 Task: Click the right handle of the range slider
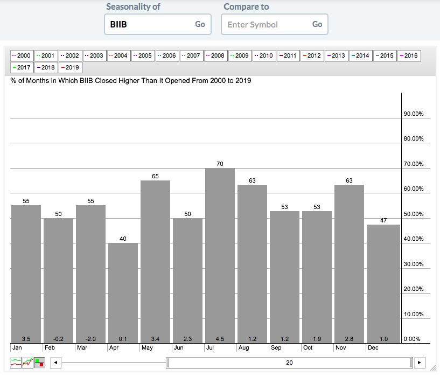(x=411, y=363)
